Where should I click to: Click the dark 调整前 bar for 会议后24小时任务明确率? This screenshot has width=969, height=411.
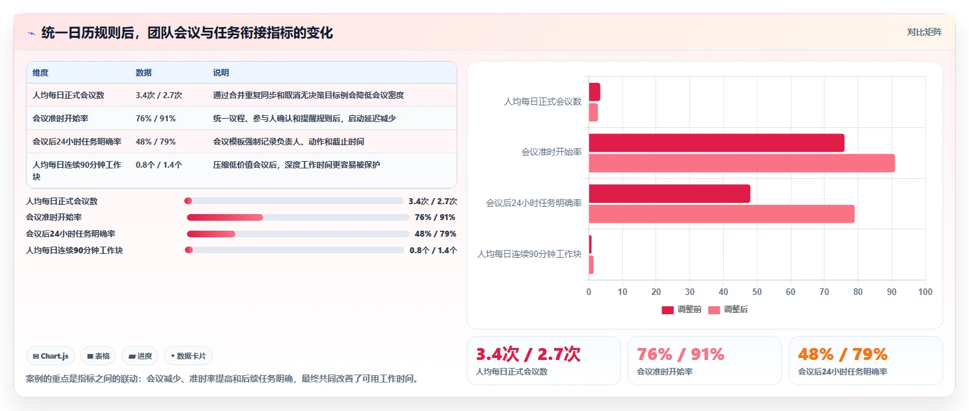coord(669,194)
